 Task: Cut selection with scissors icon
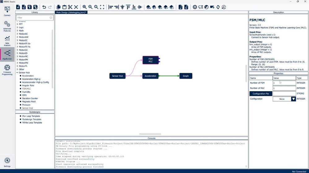click(70, 7)
